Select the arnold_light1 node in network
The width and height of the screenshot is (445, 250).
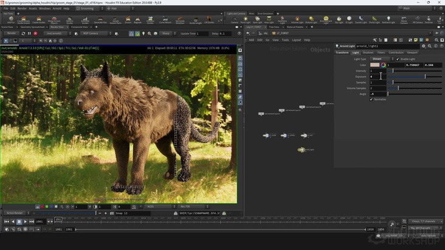302,149
